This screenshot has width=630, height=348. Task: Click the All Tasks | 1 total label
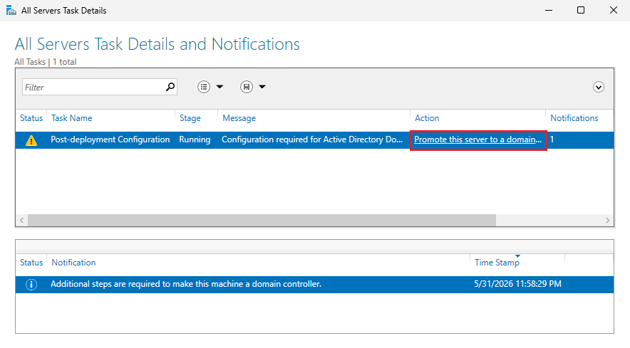coord(46,62)
